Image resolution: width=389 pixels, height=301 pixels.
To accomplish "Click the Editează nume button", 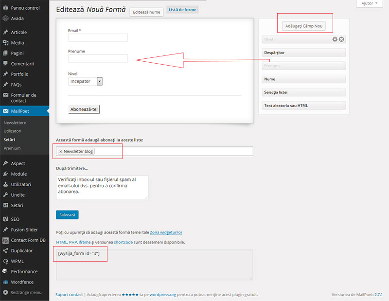I will coord(146,12).
